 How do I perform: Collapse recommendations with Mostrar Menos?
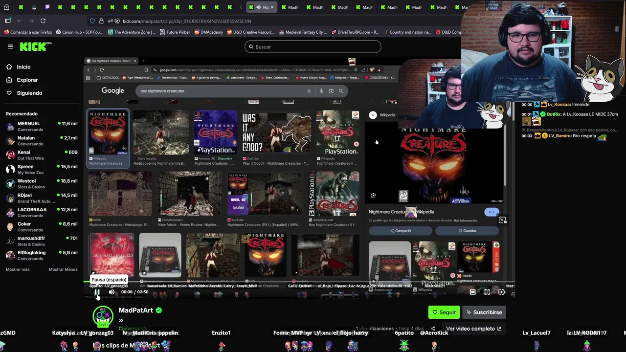[x=63, y=269]
